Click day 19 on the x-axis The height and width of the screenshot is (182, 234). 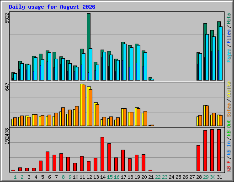click(137, 177)
